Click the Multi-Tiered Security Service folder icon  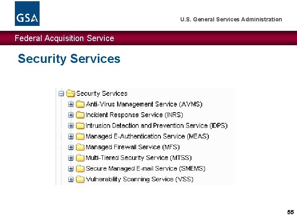(80, 158)
